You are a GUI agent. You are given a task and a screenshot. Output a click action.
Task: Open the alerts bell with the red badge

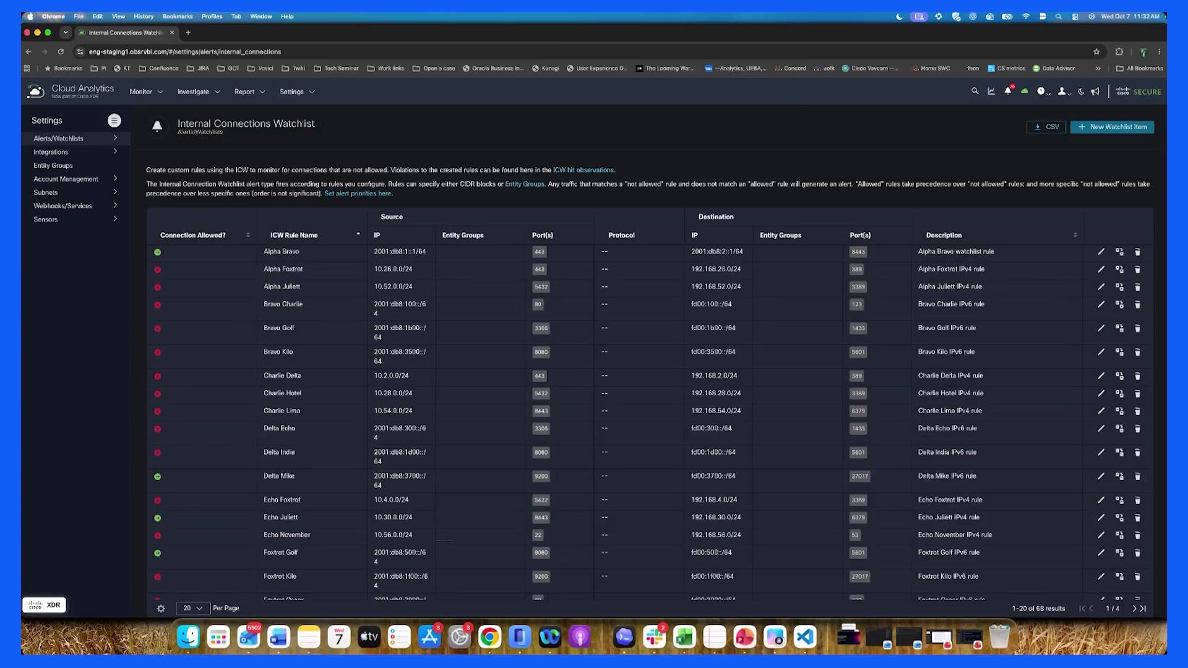click(1008, 90)
